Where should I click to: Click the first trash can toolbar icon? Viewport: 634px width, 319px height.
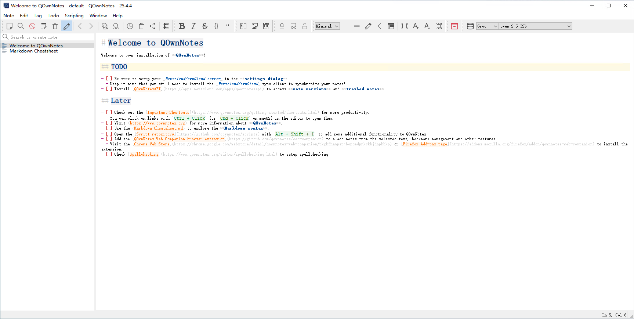[55, 26]
